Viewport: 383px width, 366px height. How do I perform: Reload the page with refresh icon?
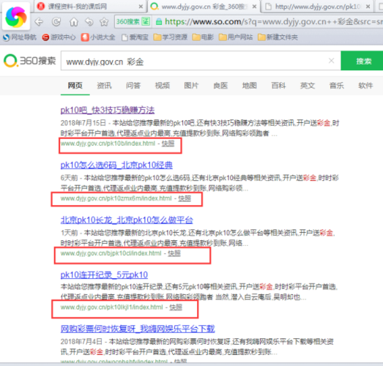point(56,22)
